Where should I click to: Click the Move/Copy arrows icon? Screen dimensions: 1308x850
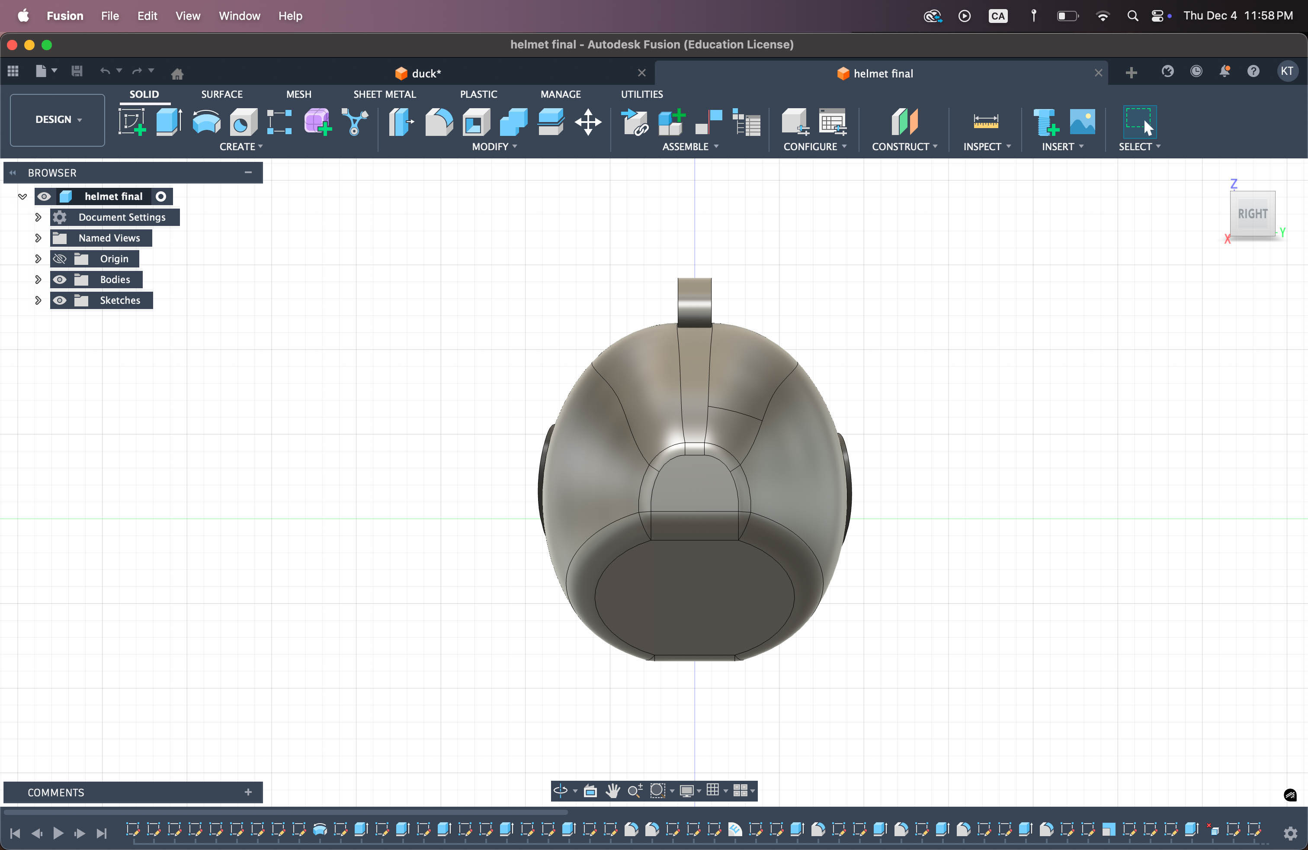(588, 122)
